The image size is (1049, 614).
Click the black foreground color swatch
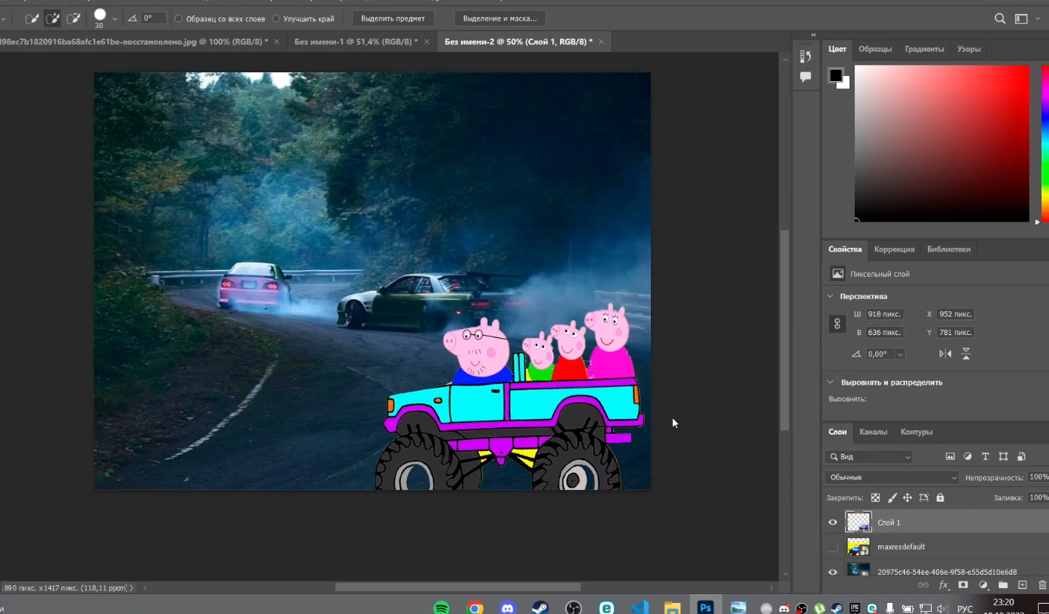(836, 75)
